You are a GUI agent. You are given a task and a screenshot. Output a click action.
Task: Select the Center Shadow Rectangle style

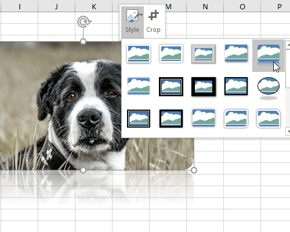point(204,118)
